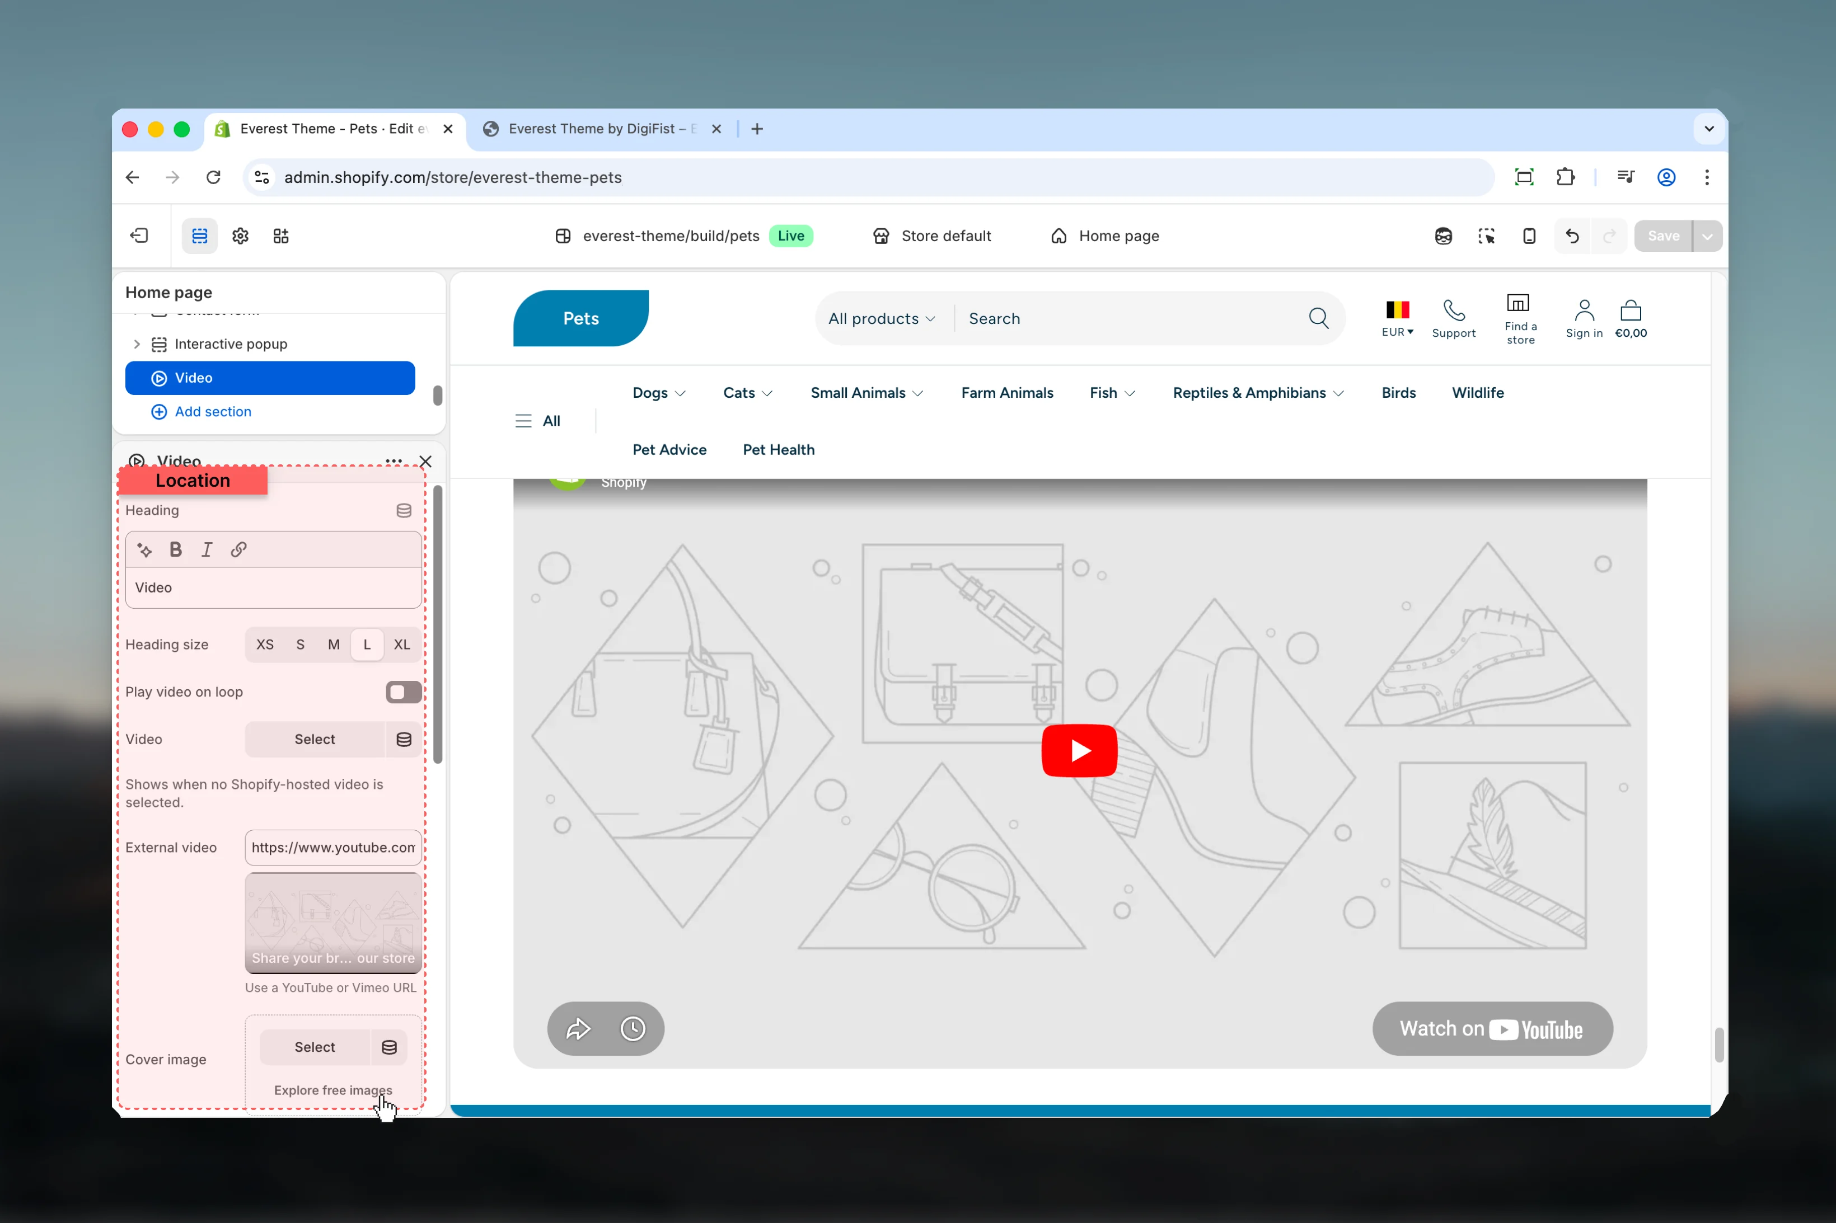Open the EUR currency selector

[1398, 318]
